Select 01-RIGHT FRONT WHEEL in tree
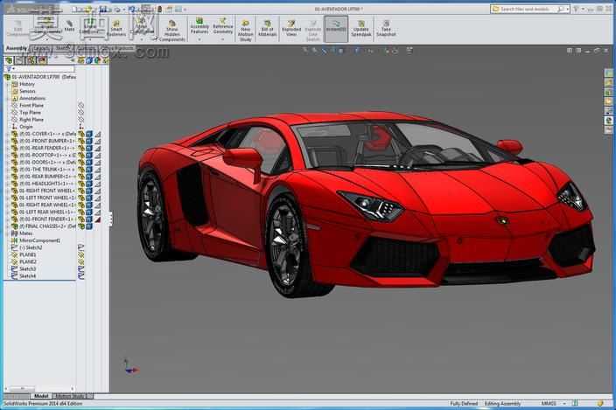616x410 pixels. (46, 191)
